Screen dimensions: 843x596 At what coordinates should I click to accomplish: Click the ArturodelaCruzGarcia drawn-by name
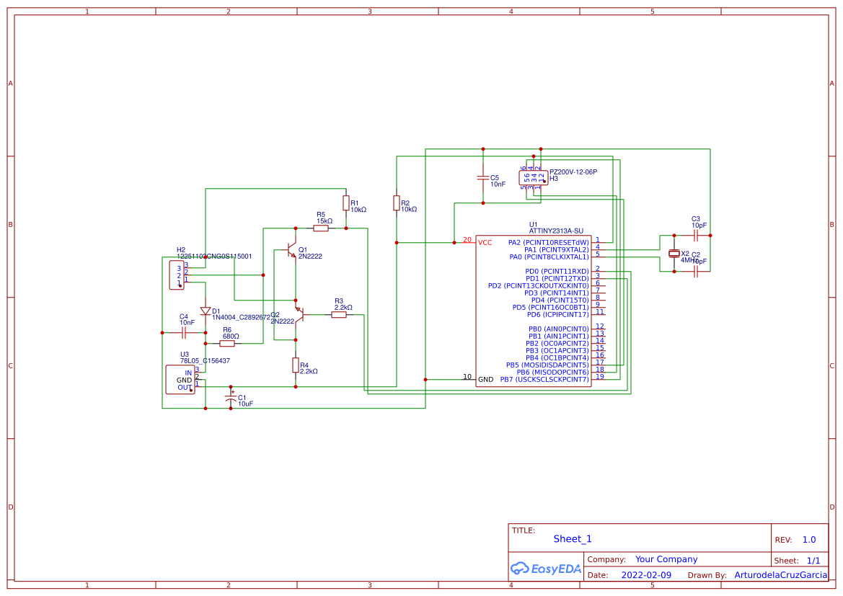[780, 575]
